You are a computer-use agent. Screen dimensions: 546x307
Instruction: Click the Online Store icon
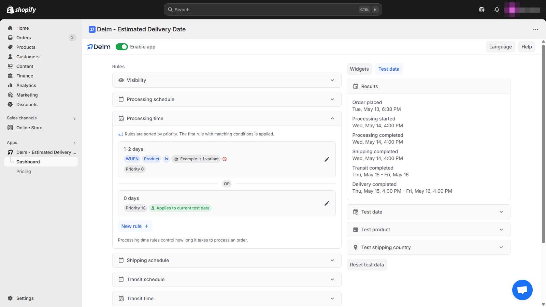10,128
